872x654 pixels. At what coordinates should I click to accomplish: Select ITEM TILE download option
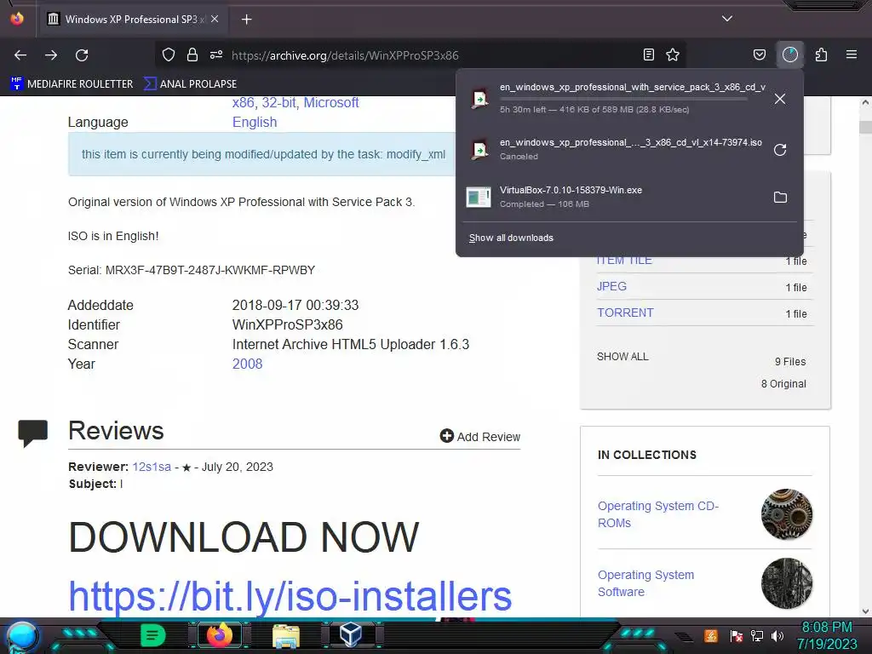(624, 261)
